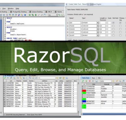Click the search field above the results grid
The image size is (126, 120).
click(x=47, y=78)
